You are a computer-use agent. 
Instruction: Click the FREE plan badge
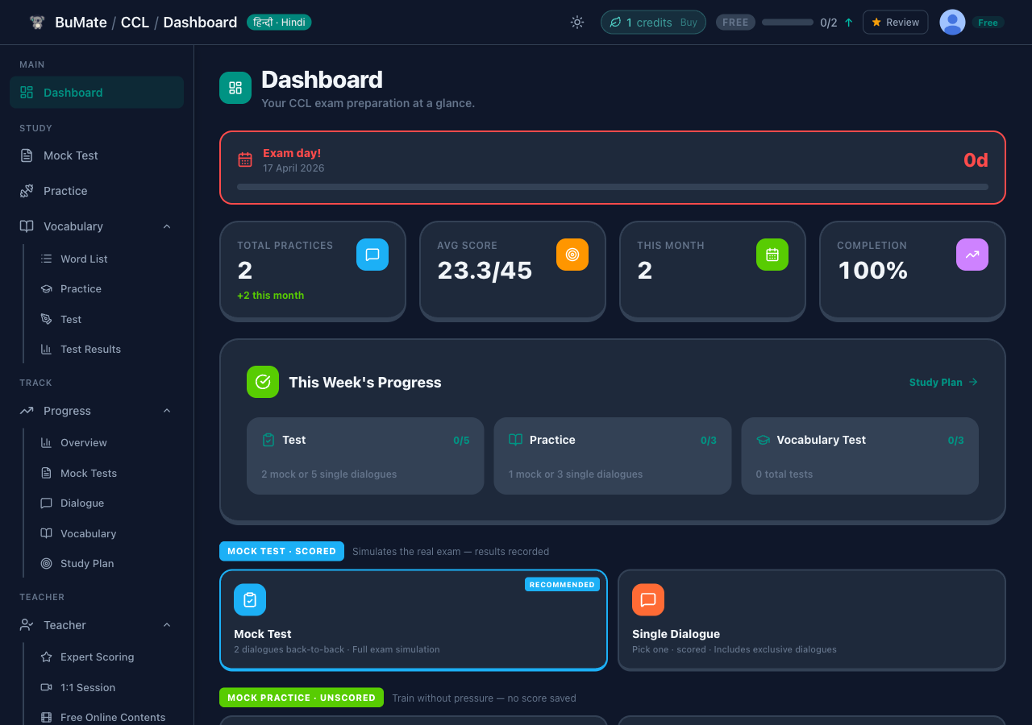point(735,23)
